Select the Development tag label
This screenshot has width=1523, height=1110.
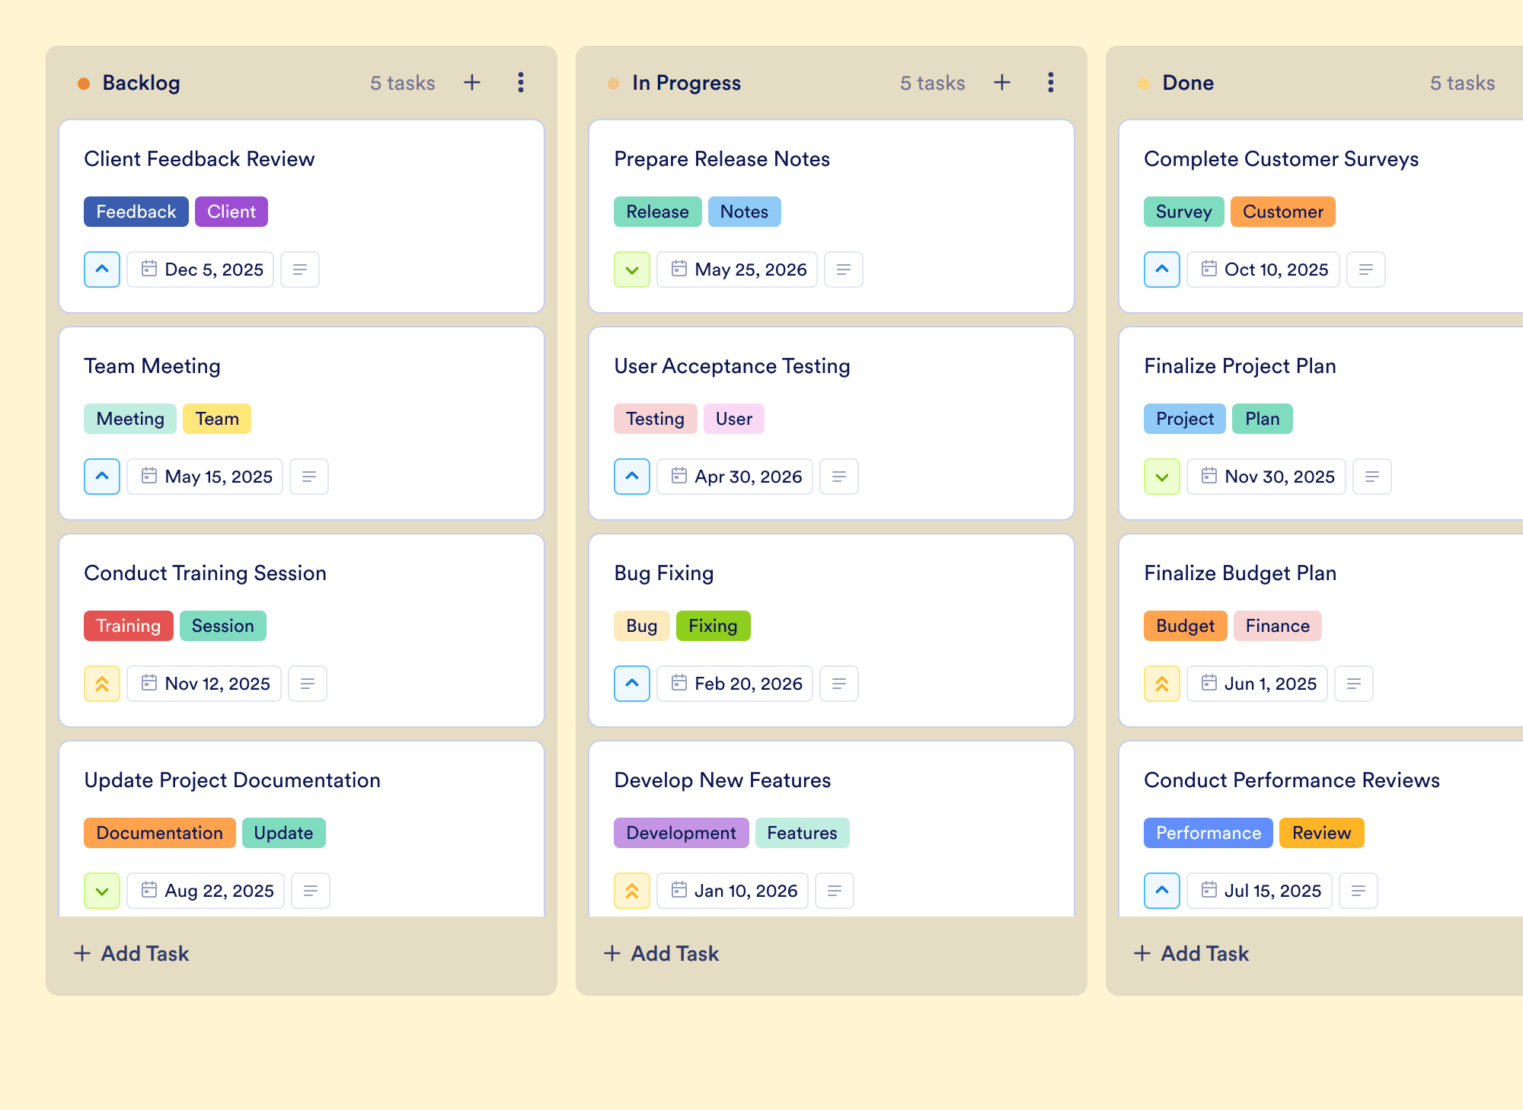pos(682,833)
